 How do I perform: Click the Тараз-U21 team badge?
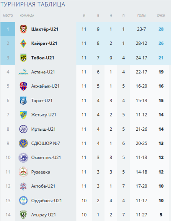(23, 101)
